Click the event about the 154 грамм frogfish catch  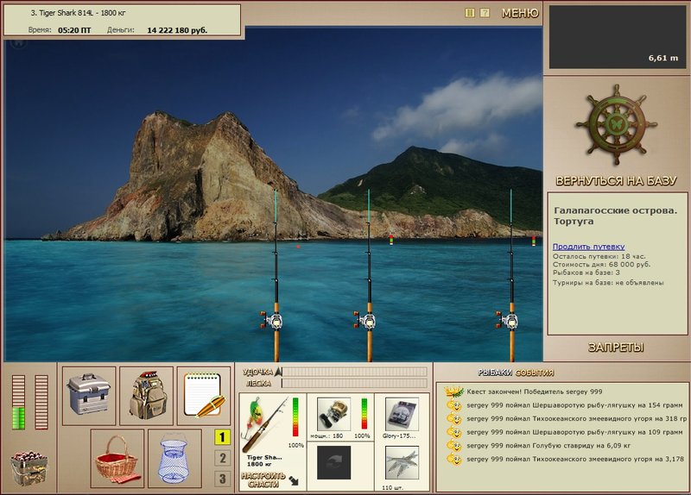574,405
